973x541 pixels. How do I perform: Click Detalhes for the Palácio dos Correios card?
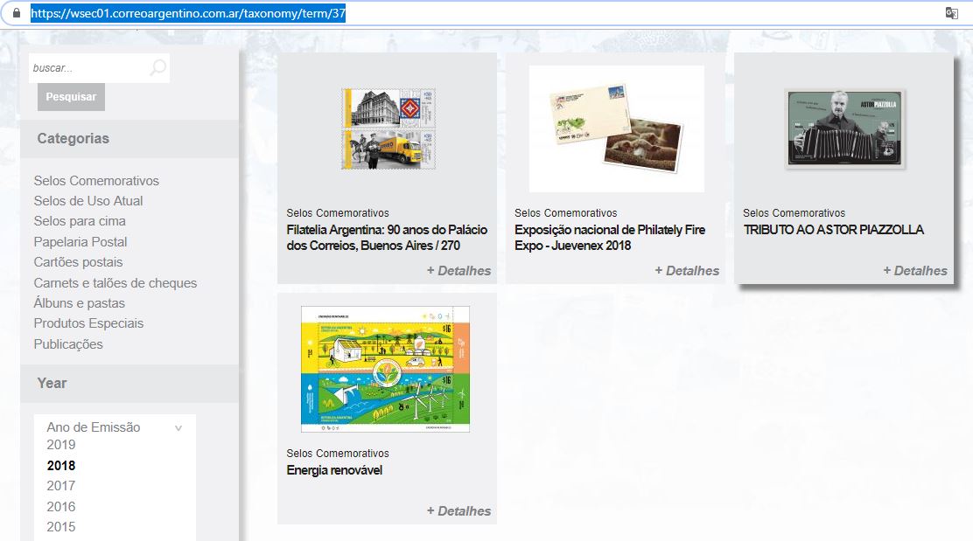click(x=458, y=271)
